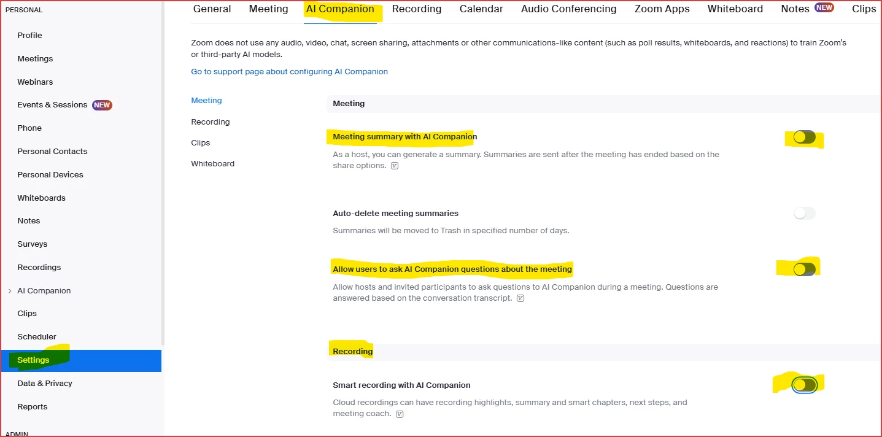
Task: Click NEW badge beside Events & Sessions
Action: click(x=102, y=105)
